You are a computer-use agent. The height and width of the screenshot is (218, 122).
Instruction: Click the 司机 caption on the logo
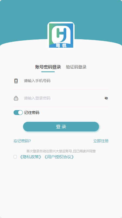pyautogui.click(x=61, y=46)
